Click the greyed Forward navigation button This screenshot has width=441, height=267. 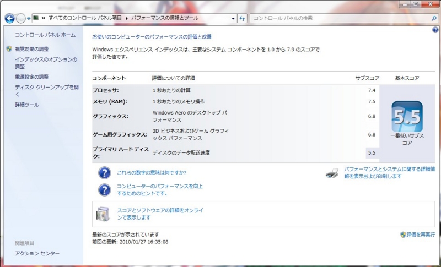(x=20, y=19)
